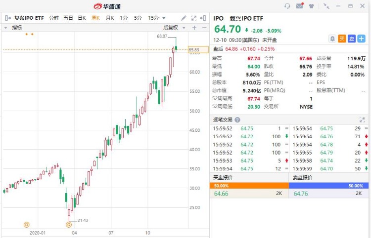Switch to 分时 chart tab

tap(54, 18)
